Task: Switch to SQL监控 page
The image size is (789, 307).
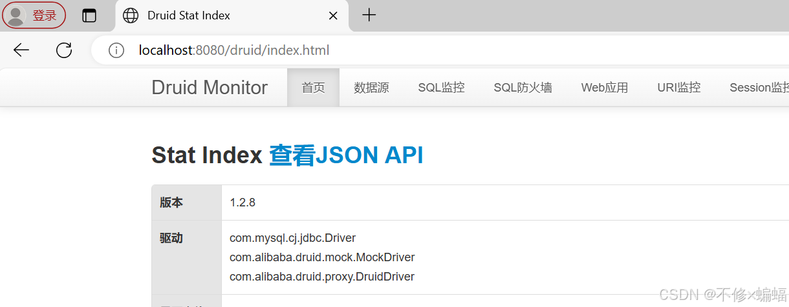Action: [441, 88]
